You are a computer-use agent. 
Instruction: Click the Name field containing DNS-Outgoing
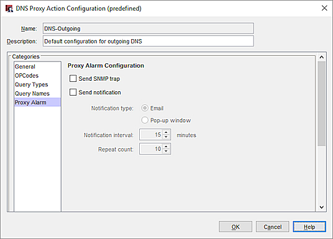tap(148, 29)
